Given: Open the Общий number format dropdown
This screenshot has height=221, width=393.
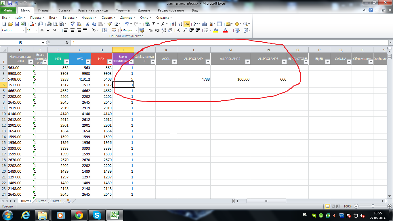Looking at the screenshot, I should click(136, 30).
